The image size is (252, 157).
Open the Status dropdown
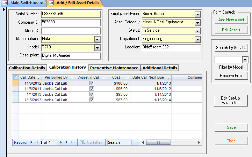point(198,31)
